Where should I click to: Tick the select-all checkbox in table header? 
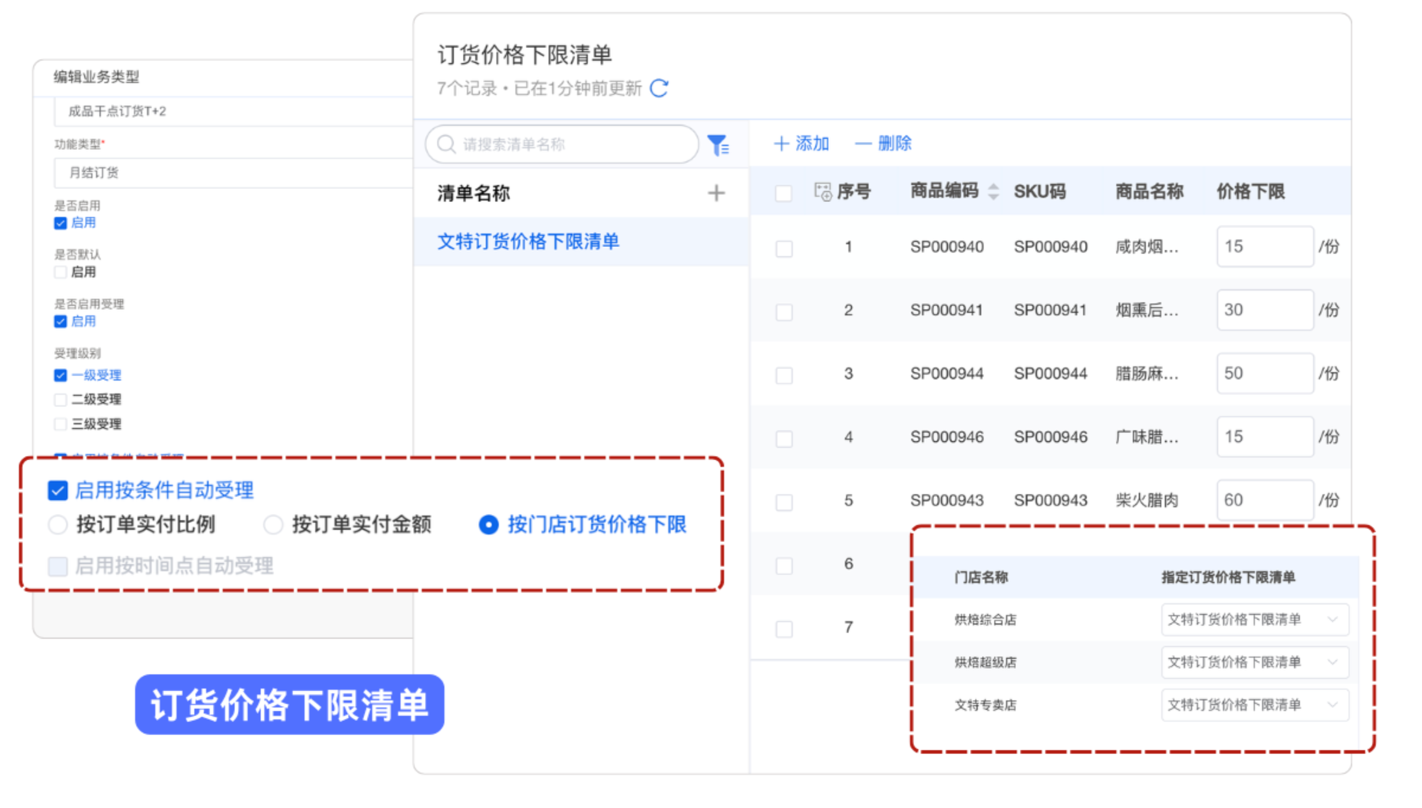783,193
